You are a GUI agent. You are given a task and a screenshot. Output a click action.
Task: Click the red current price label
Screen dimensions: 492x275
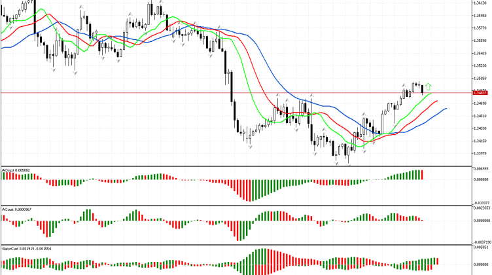click(x=481, y=93)
